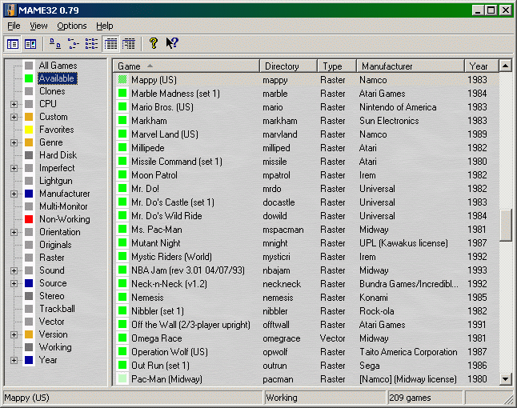Select the grouped view toolbar icon
Image resolution: width=517 pixels, height=408 pixels.
pyautogui.click(x=129, y=44)
